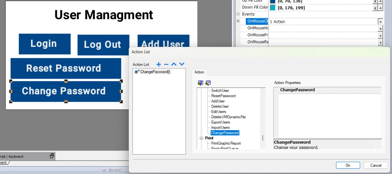Add a new action with the plus icon

pos(159,64)
